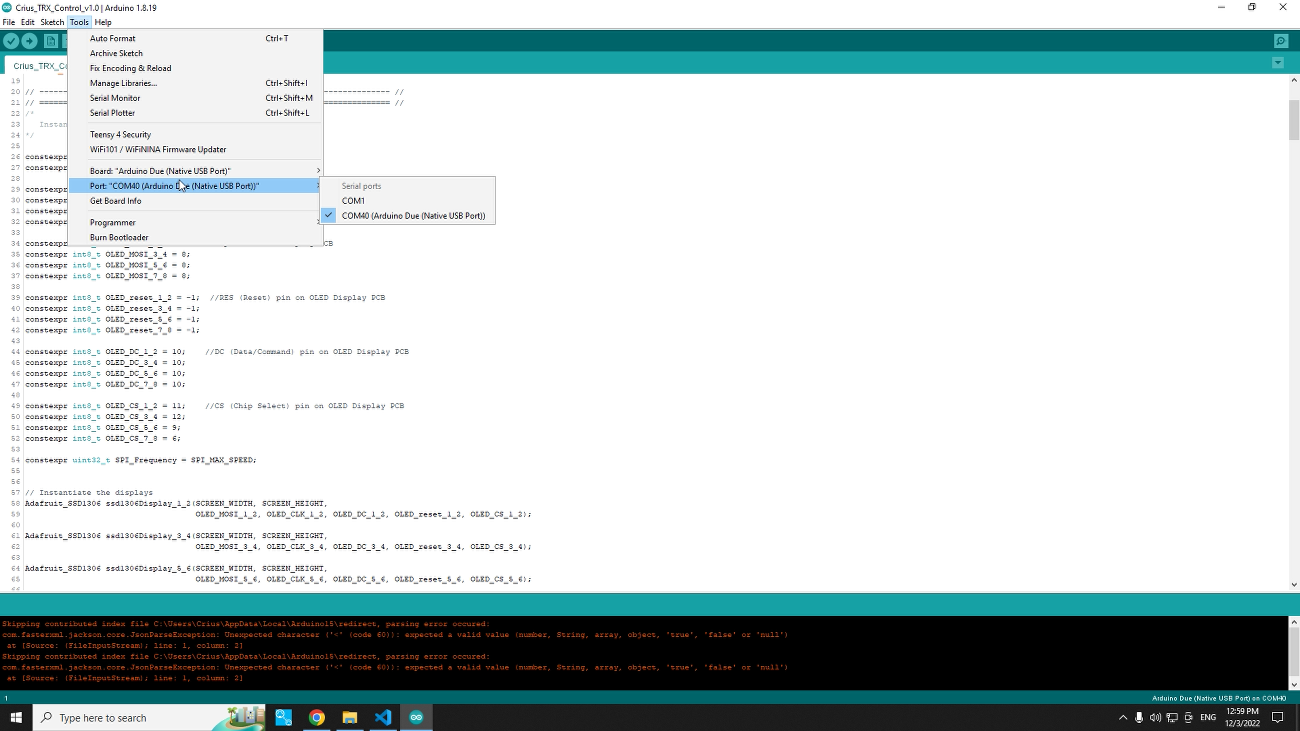The width and height of the screenshot is (1300, 731).
Task: Click the Arduino Serial Plotter icon
Action: (x=112, y=112)
